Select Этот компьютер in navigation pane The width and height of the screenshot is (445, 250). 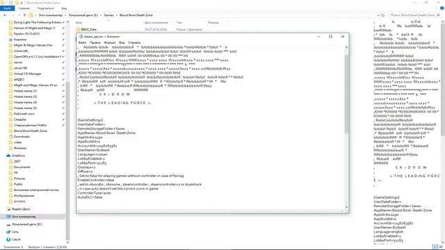(24, 217)
